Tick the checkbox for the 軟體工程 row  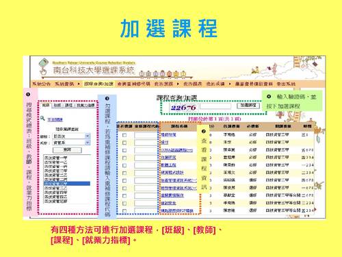(x=124, y=165)
